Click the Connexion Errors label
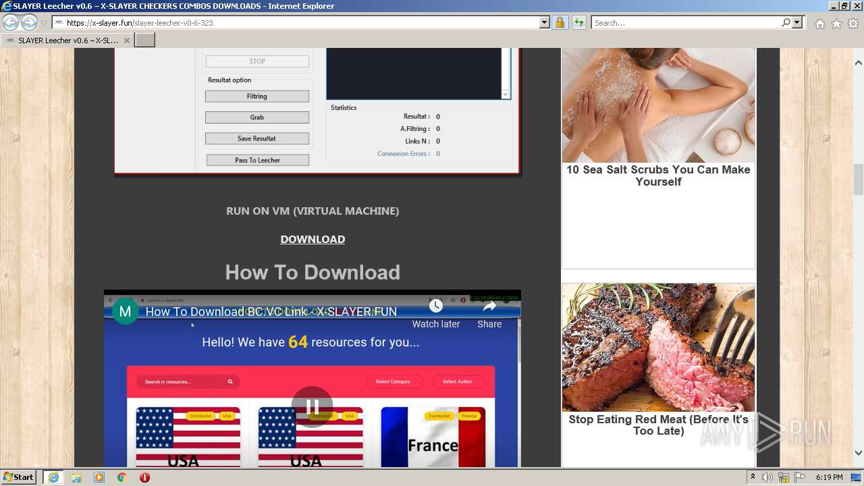The height and width of the screenshot is (486, 864). click(404, 154)
